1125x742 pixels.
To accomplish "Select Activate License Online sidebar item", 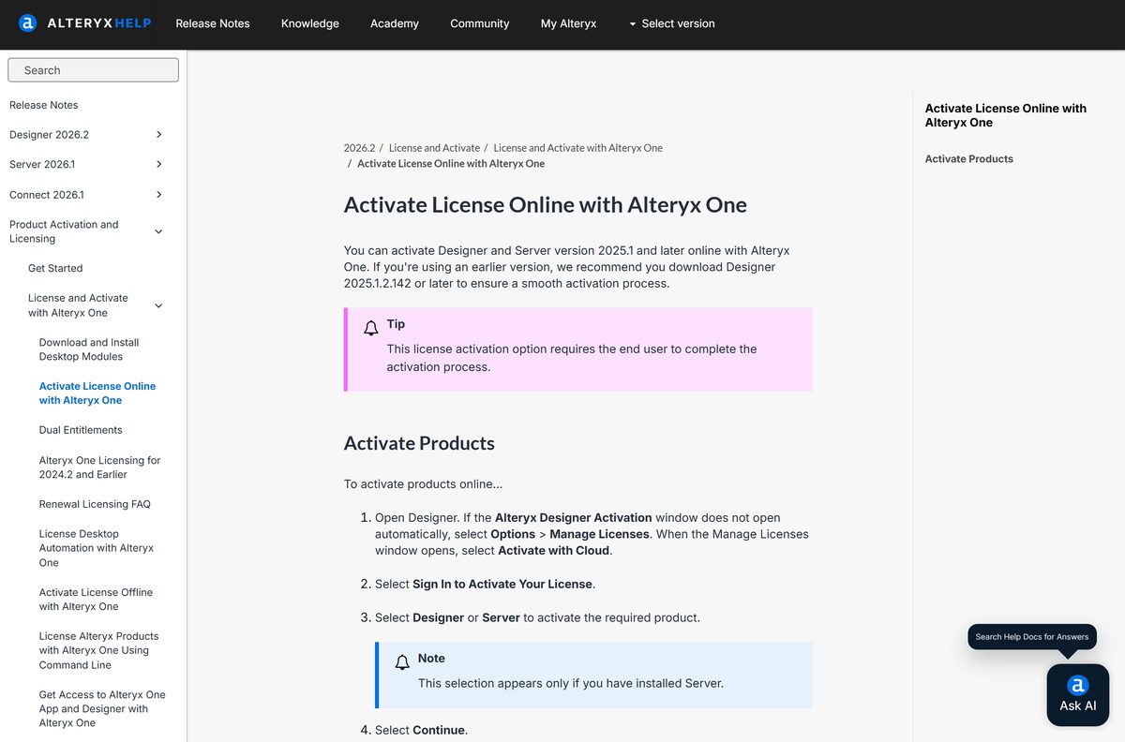I will [97, 393].
